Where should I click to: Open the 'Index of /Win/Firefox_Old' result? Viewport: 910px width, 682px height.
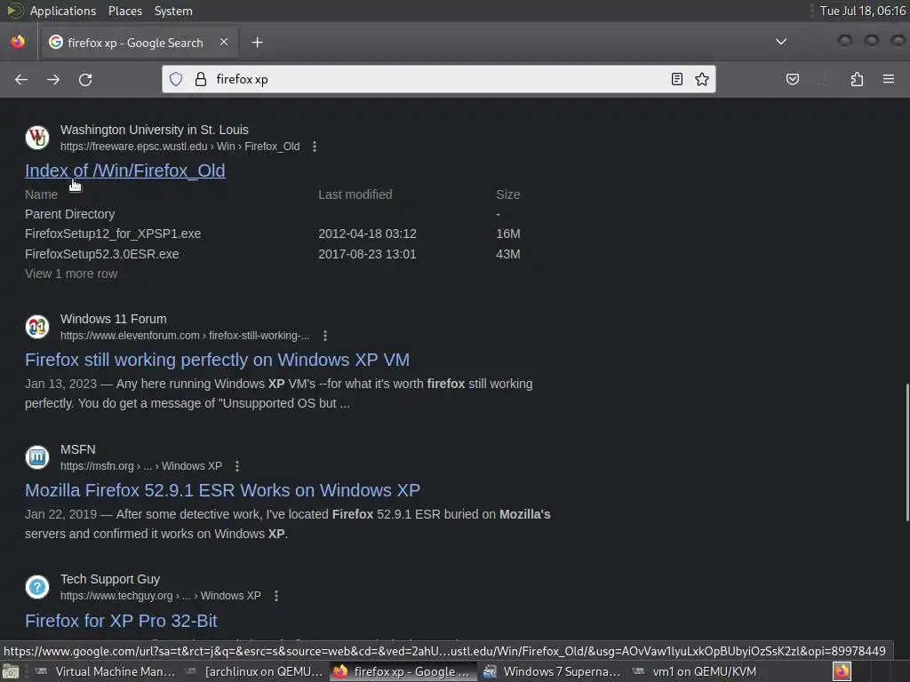(124, 170)
